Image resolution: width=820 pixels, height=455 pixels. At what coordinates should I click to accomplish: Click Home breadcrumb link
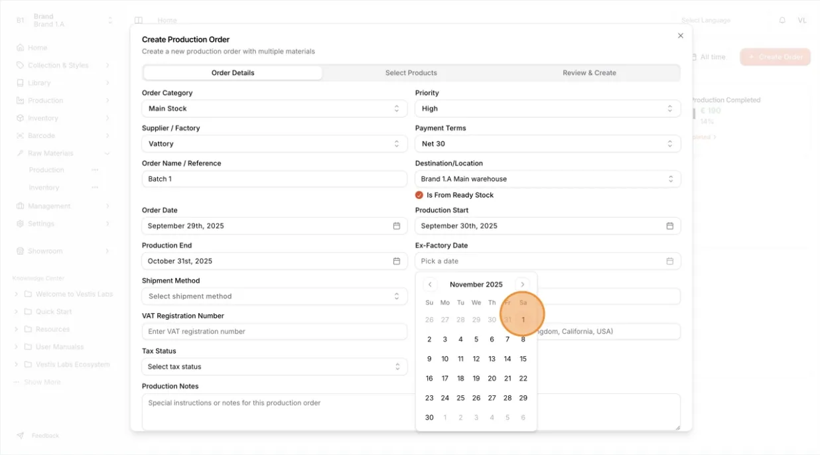pos(167,21)
